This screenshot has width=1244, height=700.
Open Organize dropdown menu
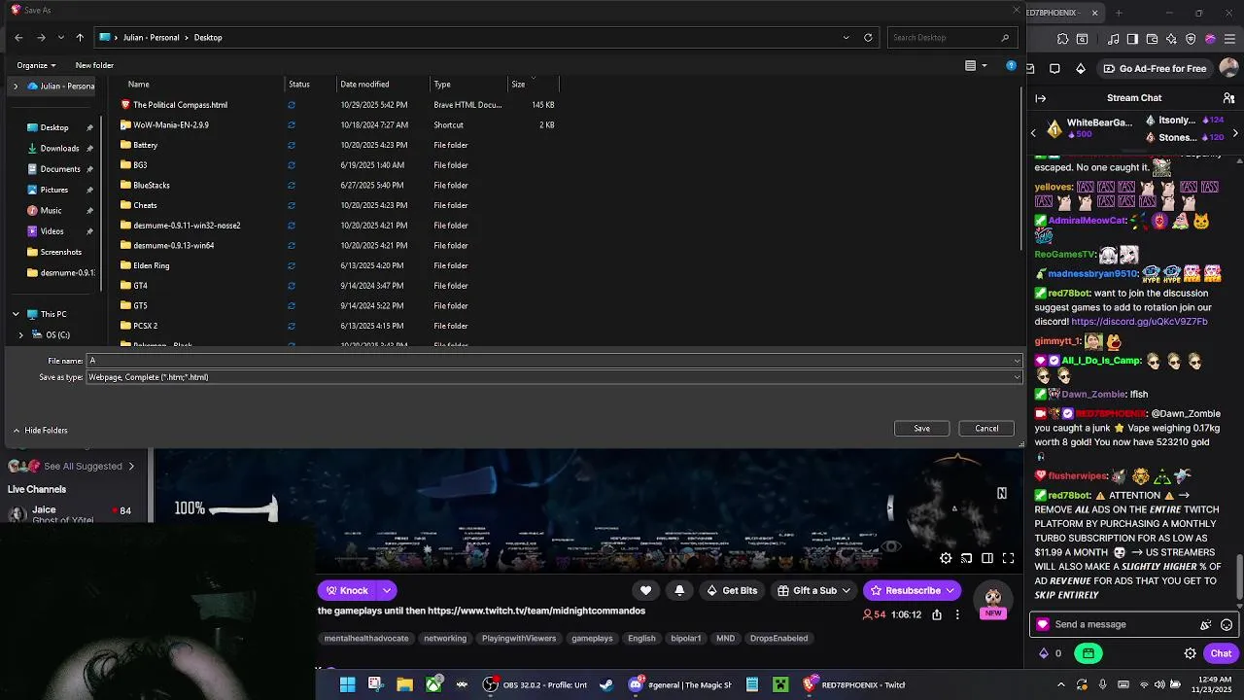click(x=36, y=65)
